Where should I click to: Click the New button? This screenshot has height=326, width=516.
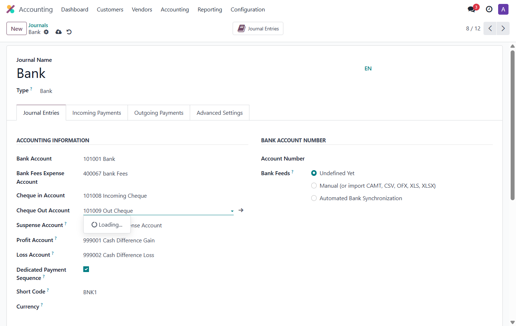pos(16,29)
